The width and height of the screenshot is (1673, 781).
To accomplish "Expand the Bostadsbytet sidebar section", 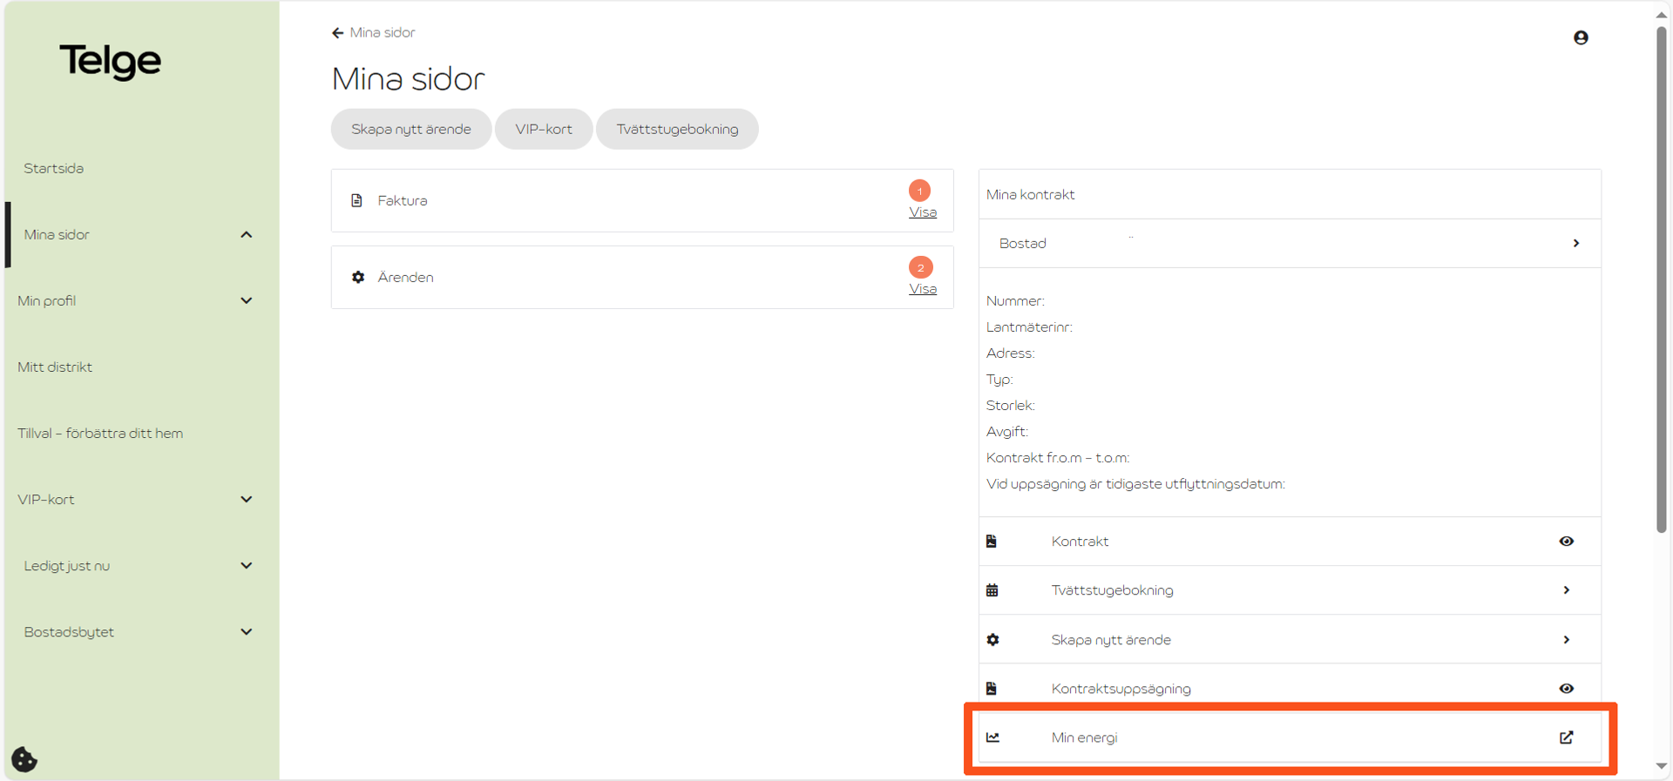I will (x=247, y=631).
